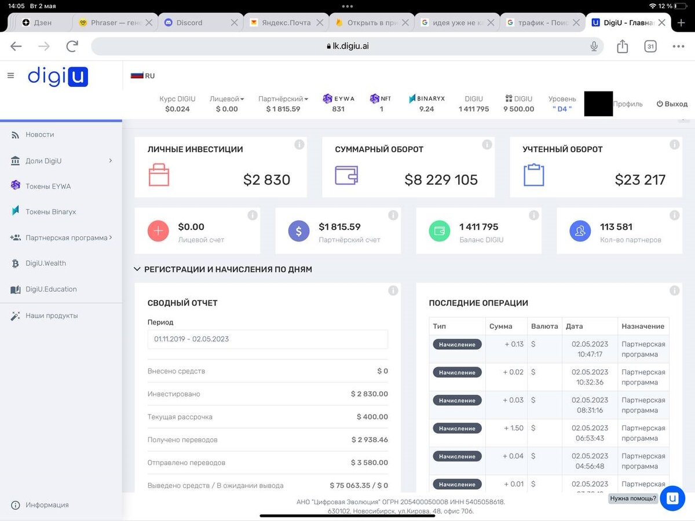The width and height of the screenshot is (695, 521).
Task: Open the browser share icon
Action: [x=623, y=46]
